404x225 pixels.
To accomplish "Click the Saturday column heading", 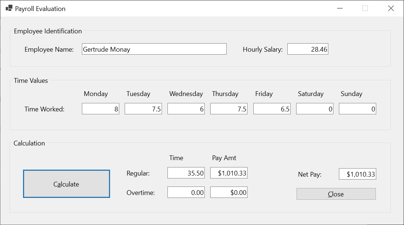I will [x=311, y=94].
